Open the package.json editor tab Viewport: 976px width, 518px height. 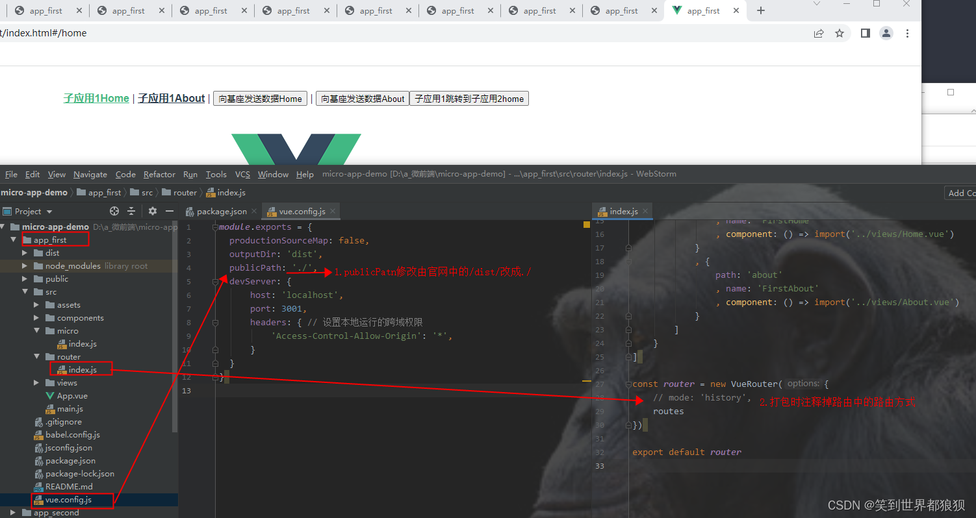pos(221,212)
